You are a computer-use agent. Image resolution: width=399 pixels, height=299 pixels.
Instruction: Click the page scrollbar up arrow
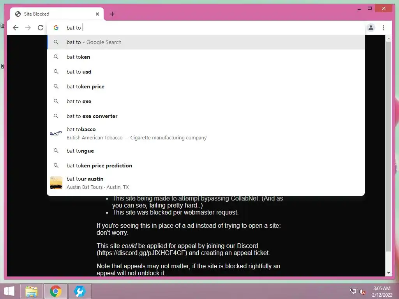[388, 39]
